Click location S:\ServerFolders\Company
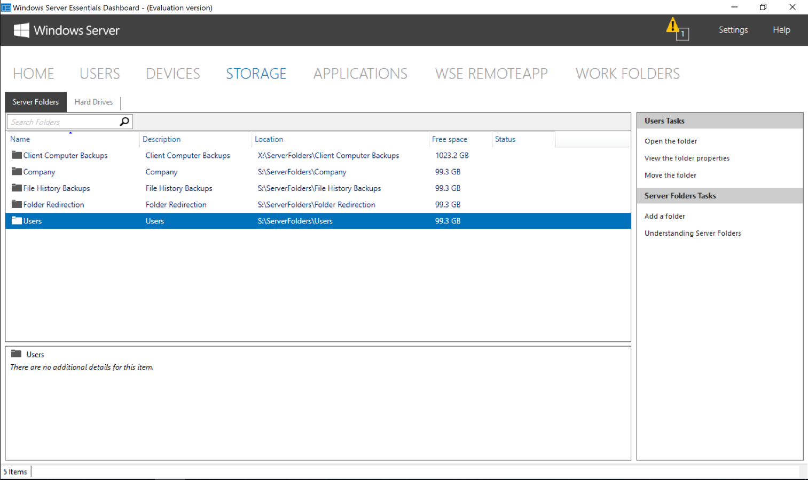This screenshot has height=480, width=808. (x=302, y=172)
